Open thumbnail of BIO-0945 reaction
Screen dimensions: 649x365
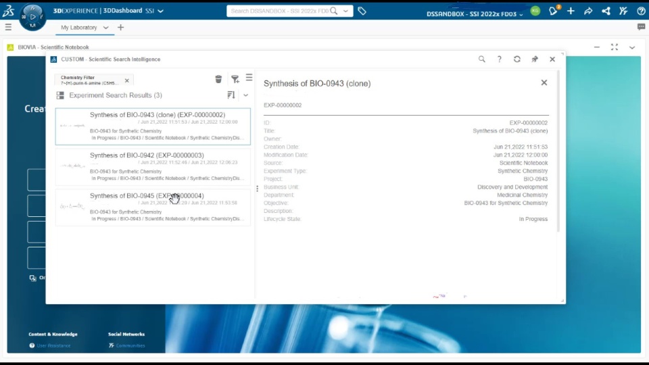point(72,206)
